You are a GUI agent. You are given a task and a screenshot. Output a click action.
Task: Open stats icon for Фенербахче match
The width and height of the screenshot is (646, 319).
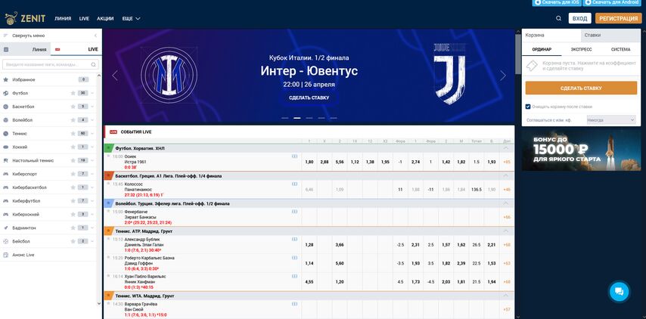coord(294,212)
